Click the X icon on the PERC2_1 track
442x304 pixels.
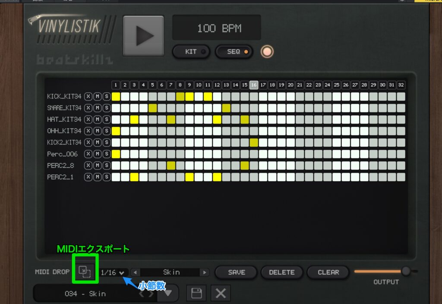[x=88, y=177]
